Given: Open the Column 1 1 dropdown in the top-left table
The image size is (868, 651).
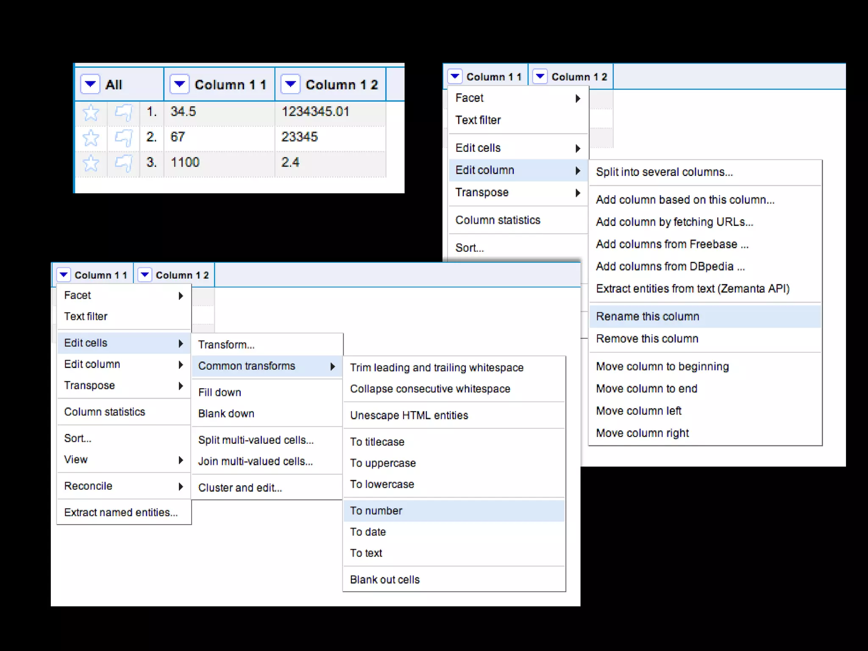Looking at the screenshot, I should [179, 84].
